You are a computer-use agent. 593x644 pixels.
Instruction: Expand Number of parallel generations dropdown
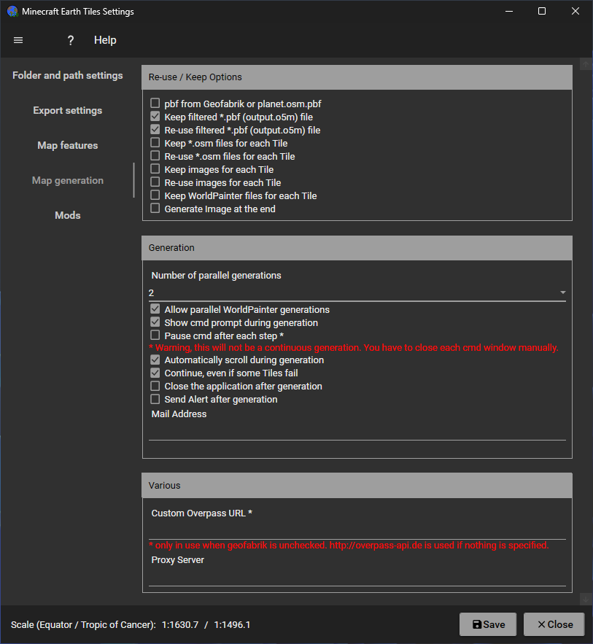562,292
